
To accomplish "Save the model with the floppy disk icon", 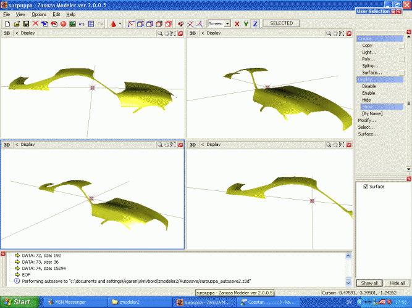I will tap(26, 24).
